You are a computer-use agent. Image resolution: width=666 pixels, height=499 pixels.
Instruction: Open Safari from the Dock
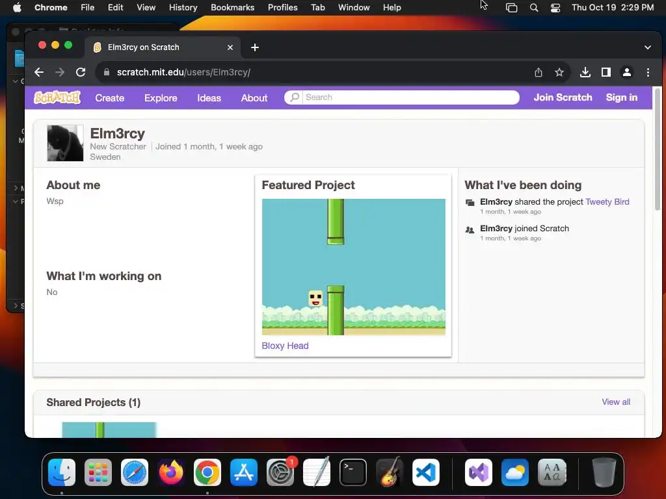tap(135, 472)
